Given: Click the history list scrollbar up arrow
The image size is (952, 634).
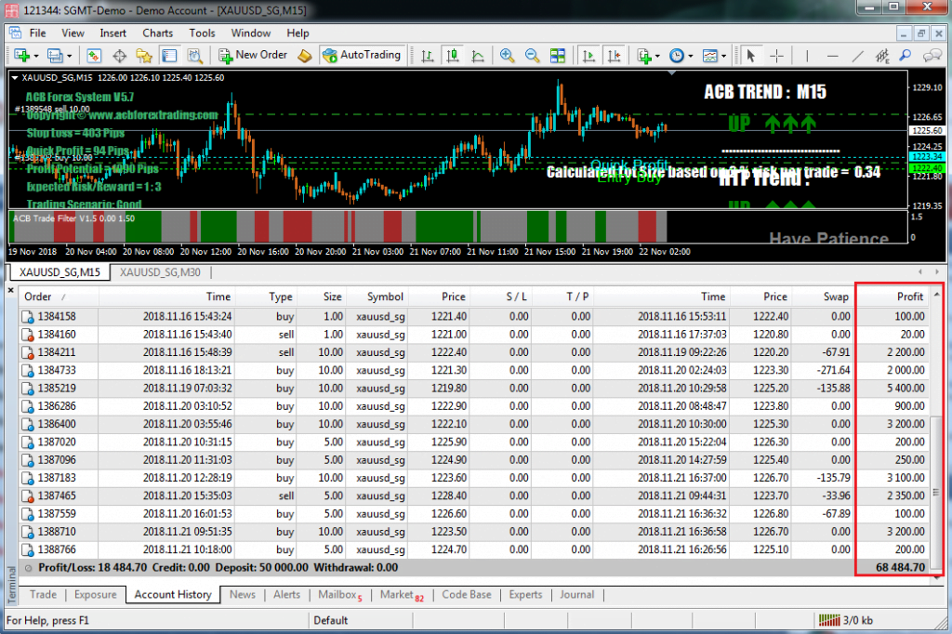Looking at the screenshot, I should [x=936, y=295].
